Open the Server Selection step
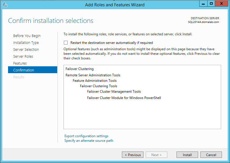Image resolution: width=230 pixels, height=163 pixels. coord(26,49)
